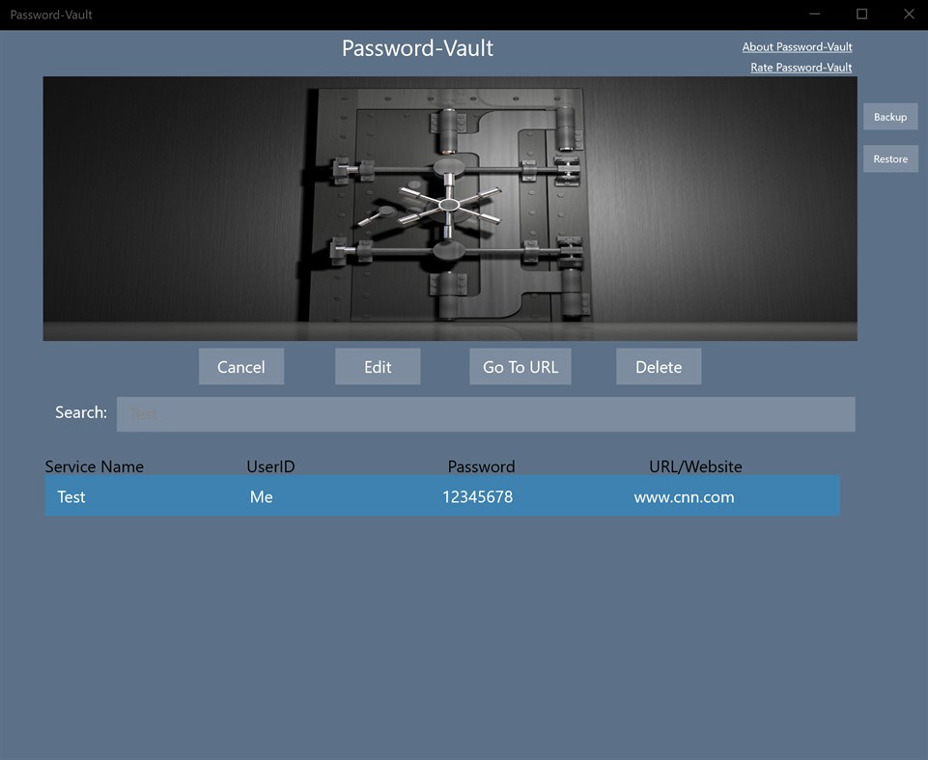928x760 pixels.
Task: Click the Password column header
Action: click(x=481, y=466)
